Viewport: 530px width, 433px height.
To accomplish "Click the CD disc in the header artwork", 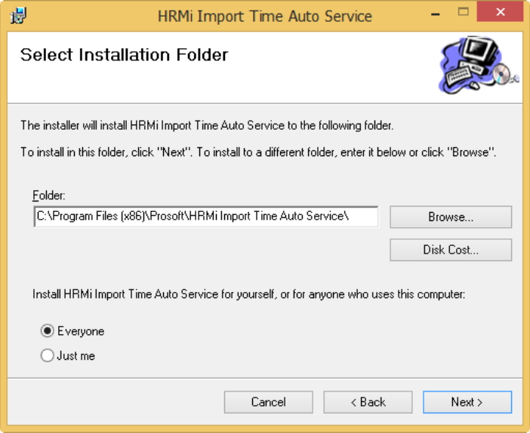I will [x=502, y=75].
